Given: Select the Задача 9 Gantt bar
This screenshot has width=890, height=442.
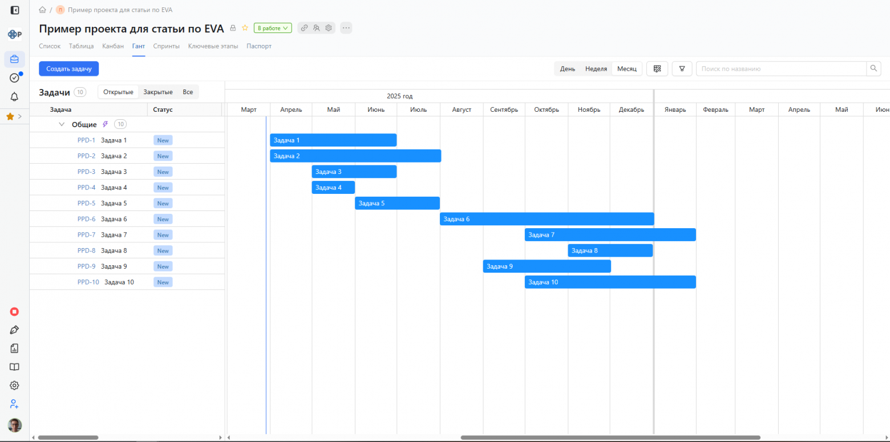Looking at the screenshot, I should [x=547, y=266].
